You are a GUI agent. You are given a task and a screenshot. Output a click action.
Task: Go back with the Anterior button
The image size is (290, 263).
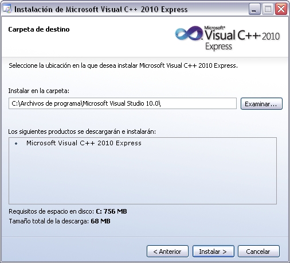(x=167, y=252)
